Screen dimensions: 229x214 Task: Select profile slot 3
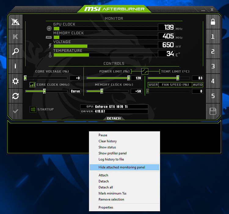(213, 66)
